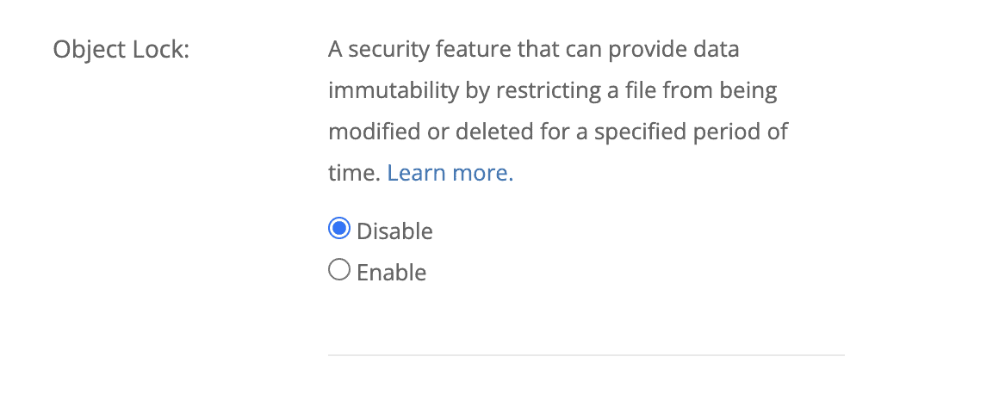Click the "Enable" option label text
The height and width of the screenshot is (406, 999).
(391, 273)
